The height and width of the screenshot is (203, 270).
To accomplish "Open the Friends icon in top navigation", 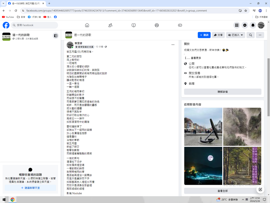I will tap(110, 25).
